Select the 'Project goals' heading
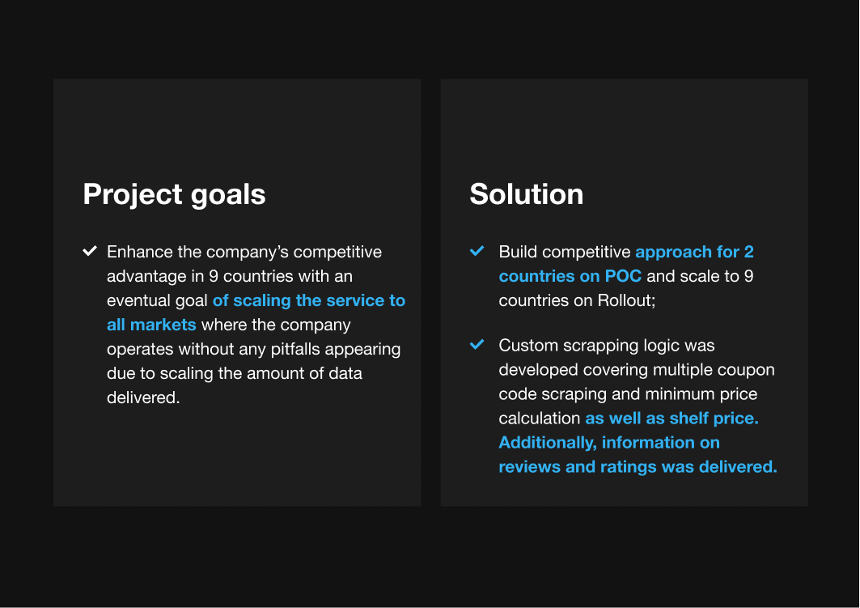This screenshot has width=860, height=608. click(x=174, y=194)
